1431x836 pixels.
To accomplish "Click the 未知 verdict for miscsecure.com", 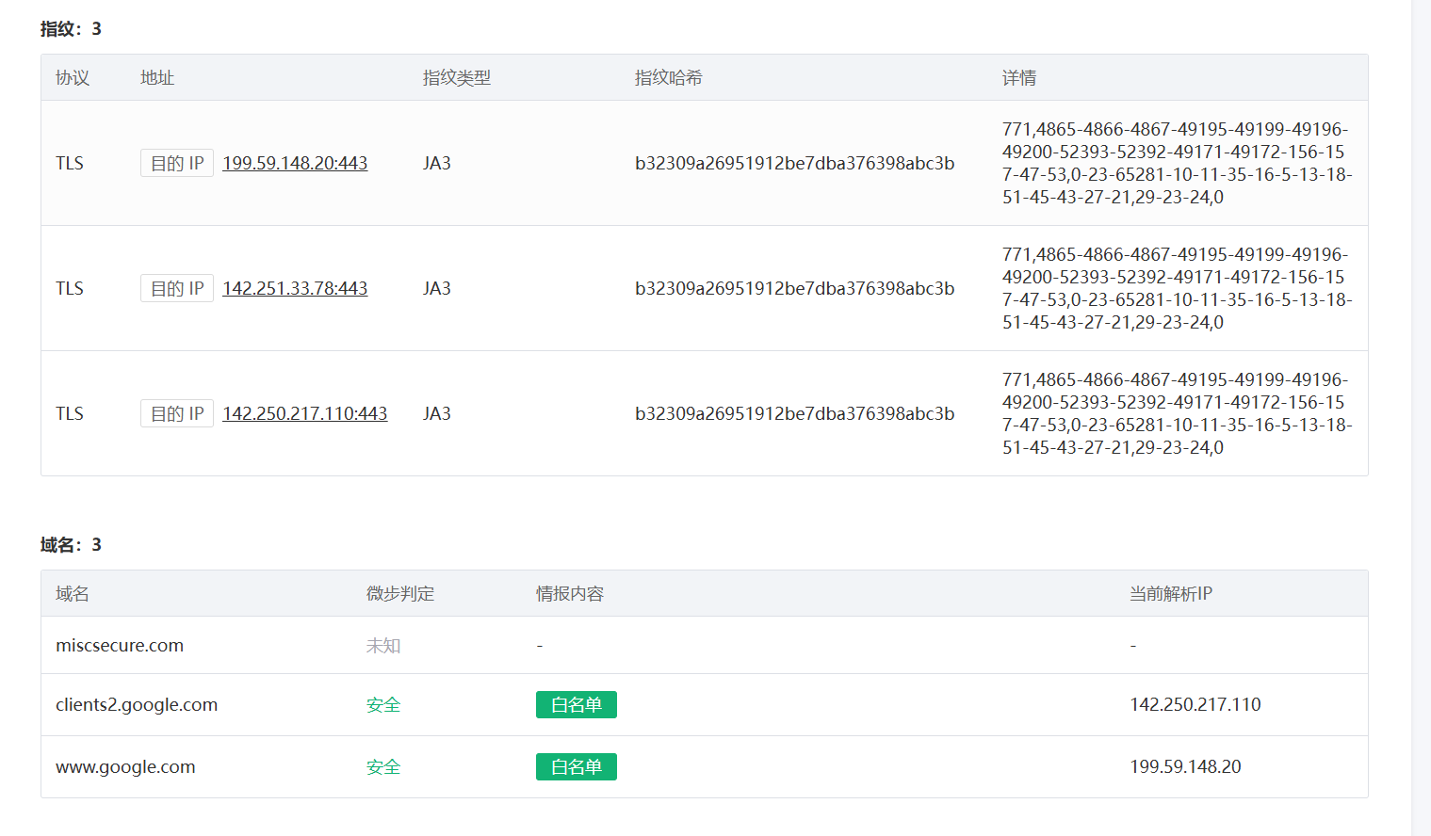I will (383, 646).
